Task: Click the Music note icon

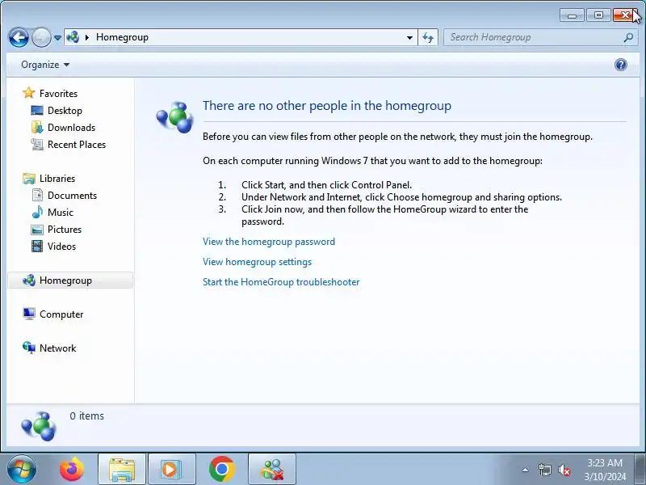Action: pyautogui.click(x=37, y=212)
